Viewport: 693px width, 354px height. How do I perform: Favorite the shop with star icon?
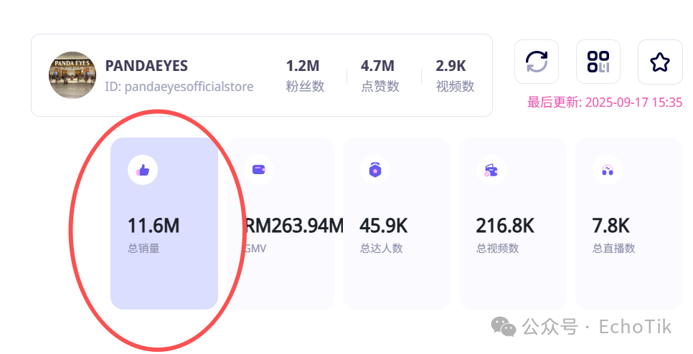pos(660,62)
